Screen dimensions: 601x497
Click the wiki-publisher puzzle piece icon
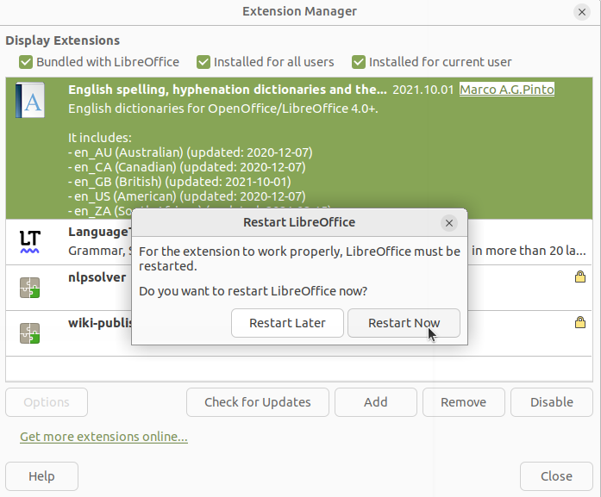click(30, 333)
